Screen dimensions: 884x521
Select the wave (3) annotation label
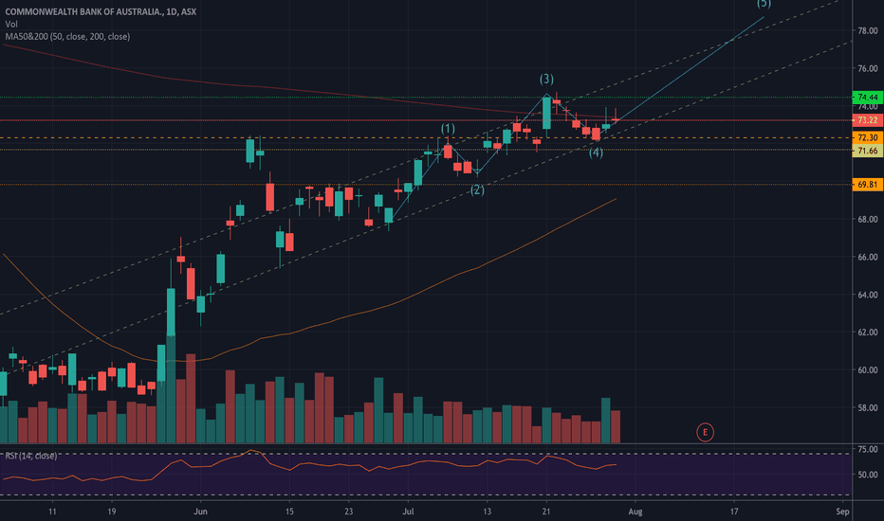(x=546, y=79)
